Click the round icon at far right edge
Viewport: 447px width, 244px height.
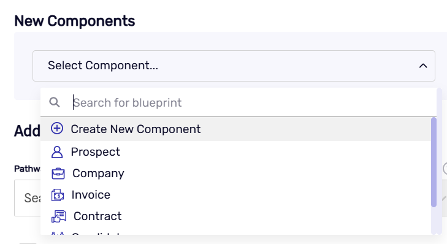coord(445,169)
